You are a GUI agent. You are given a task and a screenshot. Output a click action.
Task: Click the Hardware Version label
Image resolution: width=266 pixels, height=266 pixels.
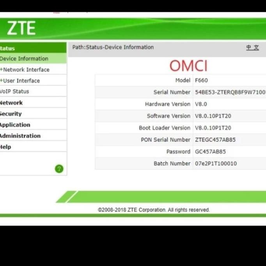pyautogui.click(x=168, y=104)
